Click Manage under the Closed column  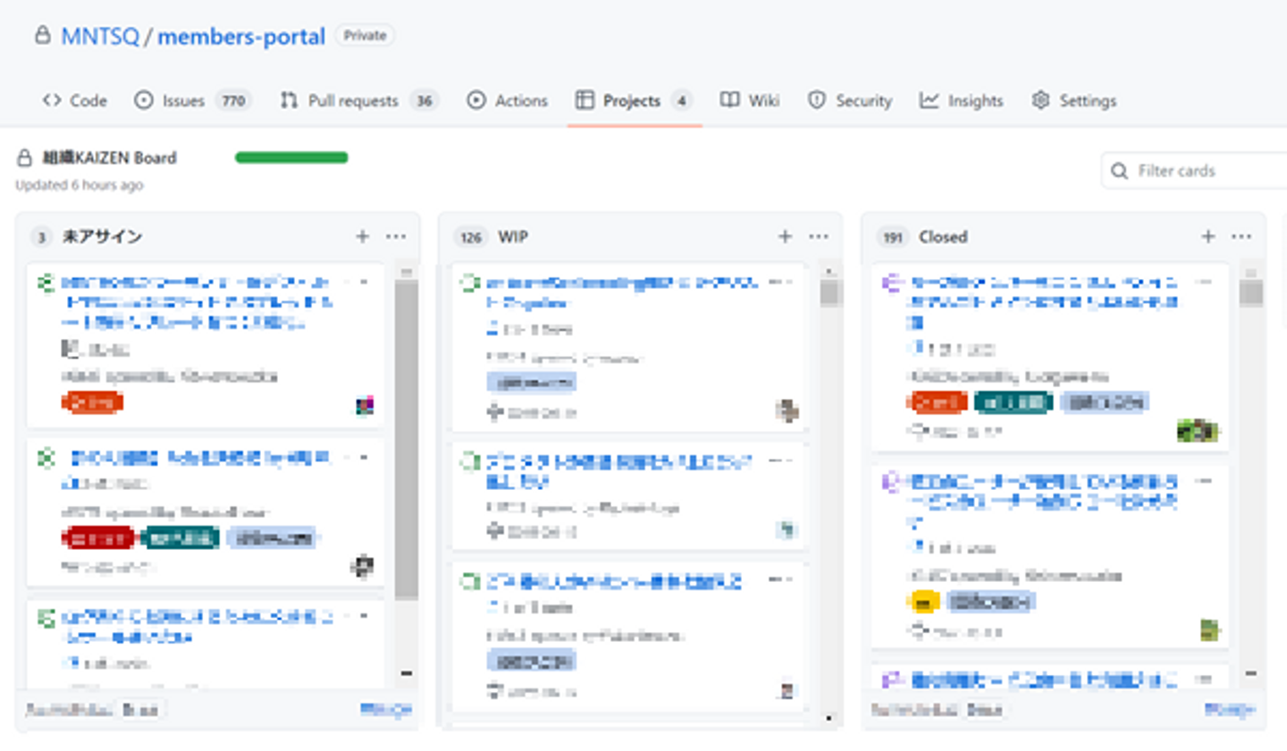tap(1230, 710)
